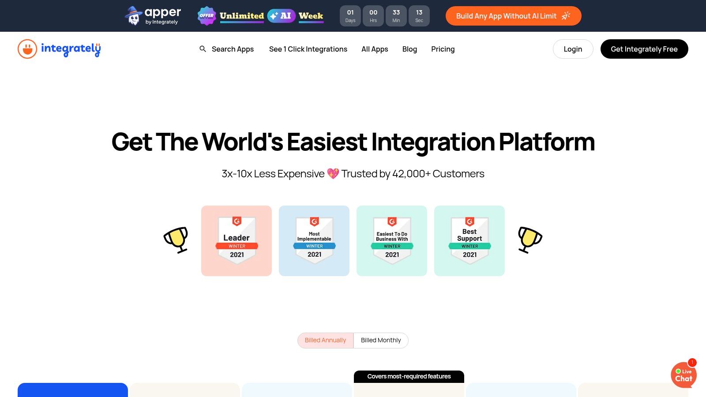Click Get Integrately Free

[644, 49]
